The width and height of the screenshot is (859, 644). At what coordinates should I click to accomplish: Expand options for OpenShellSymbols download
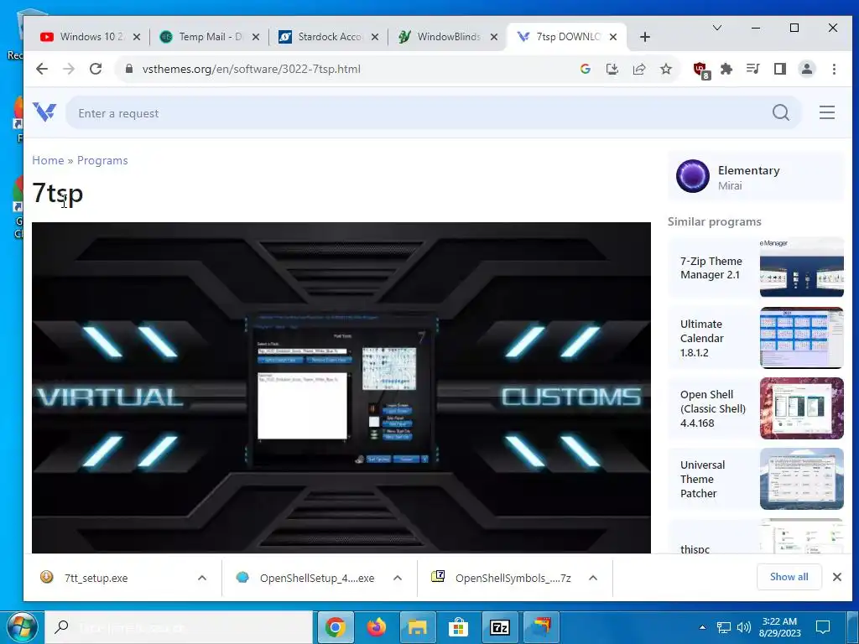point(593,578)
